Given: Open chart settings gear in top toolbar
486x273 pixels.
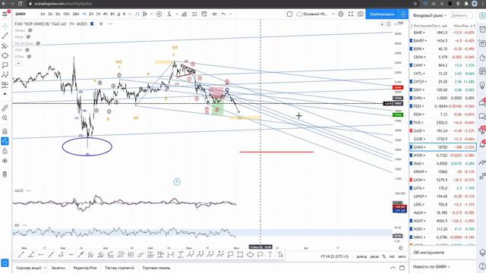Looking at the screenshot, I should [x=341, y=14].
